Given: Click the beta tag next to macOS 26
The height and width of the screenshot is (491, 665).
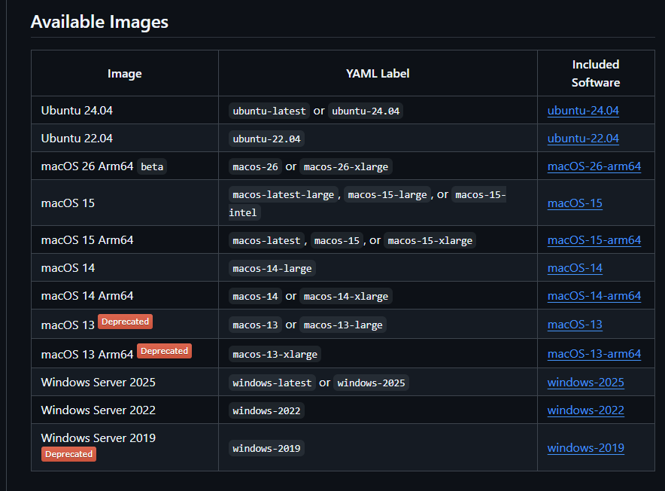Looking at the screenshot, I should [152, 166].
